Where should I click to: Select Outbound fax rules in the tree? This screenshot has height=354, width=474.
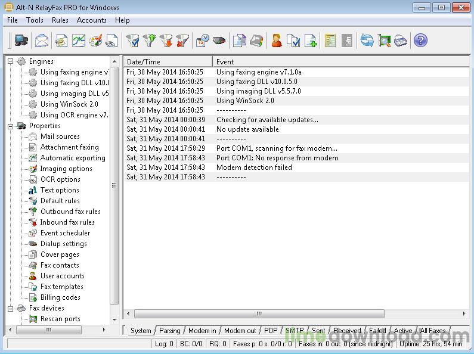click(70, 212)
